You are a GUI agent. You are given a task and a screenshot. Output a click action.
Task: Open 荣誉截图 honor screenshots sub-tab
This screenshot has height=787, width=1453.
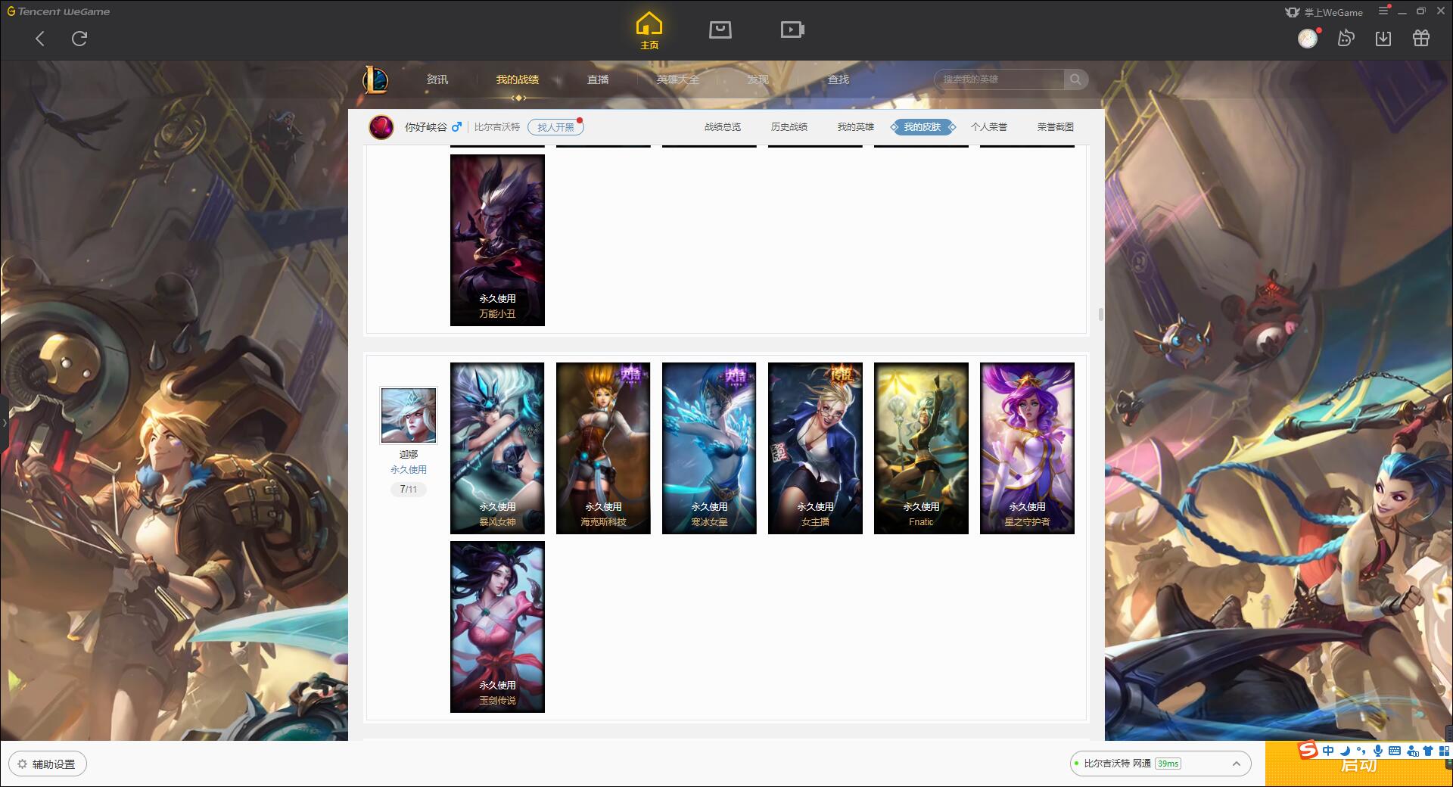tap(1056, 127)
